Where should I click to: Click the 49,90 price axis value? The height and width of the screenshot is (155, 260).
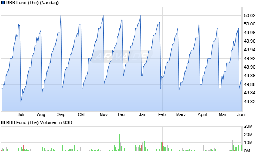[250, 67]
